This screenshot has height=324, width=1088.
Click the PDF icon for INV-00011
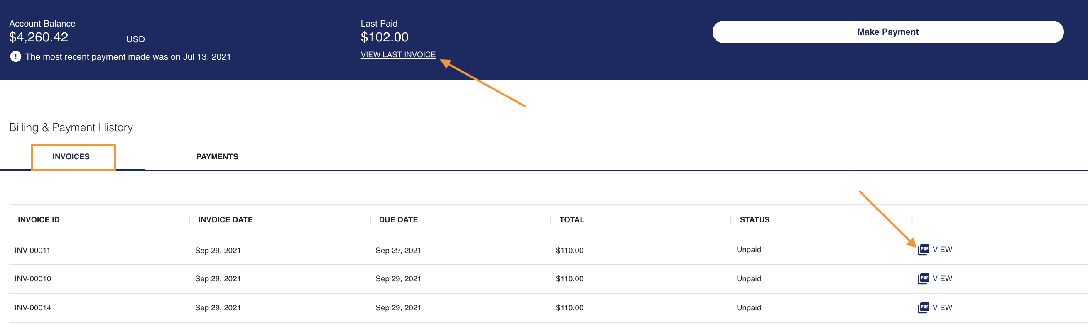tap(923, 250)
